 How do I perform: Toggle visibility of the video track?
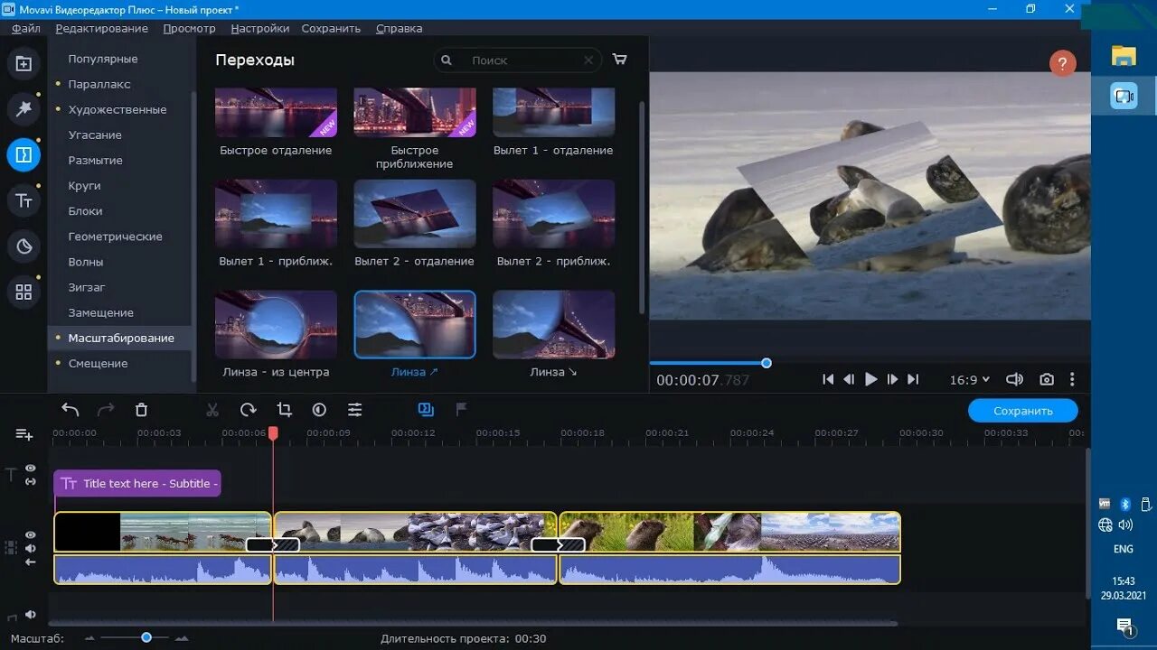pyautogui.click(x=31, y=534)
